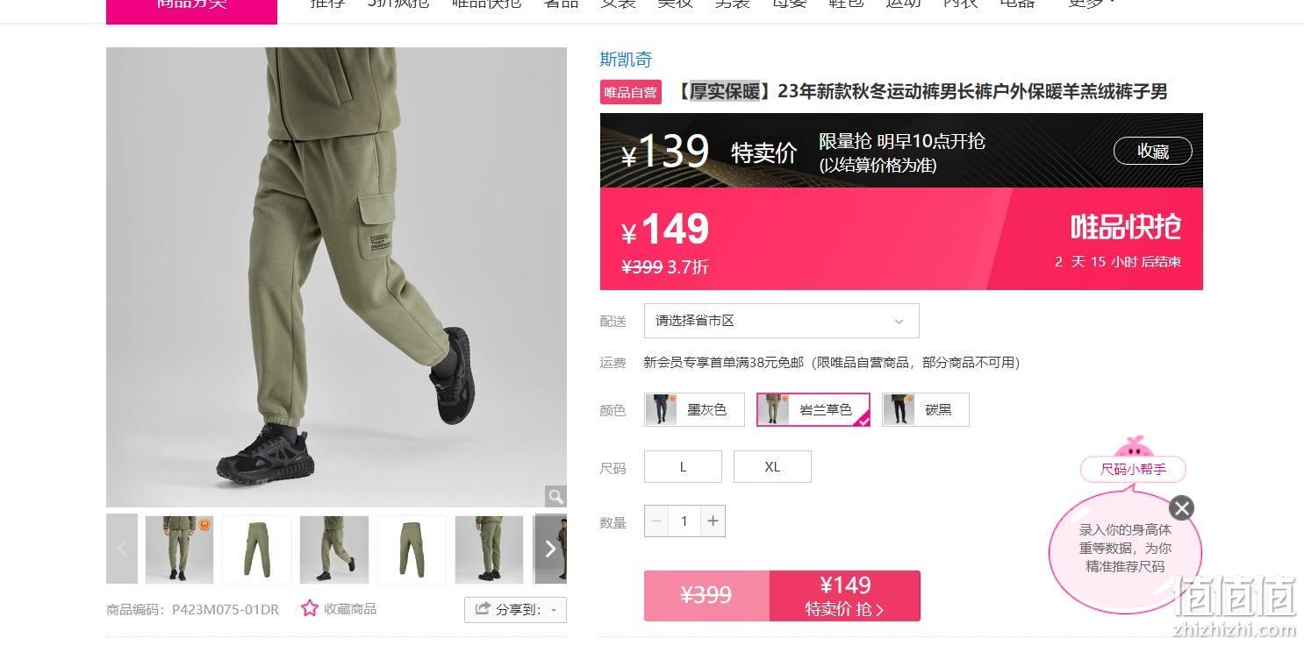Increase quantity with the plus button
The width and height of the screenshot is (1304, 645).
point(713,521)
